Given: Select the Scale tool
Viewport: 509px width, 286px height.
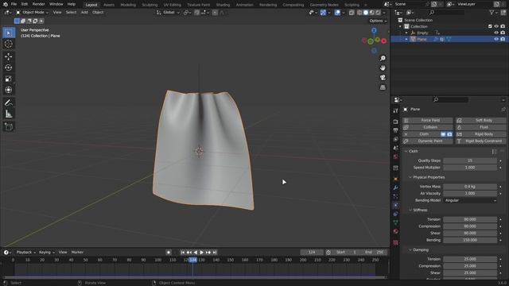Looking at the screenshot, I should tap(9, 79).
